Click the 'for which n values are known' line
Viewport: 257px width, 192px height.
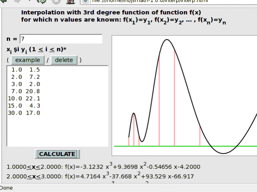(123, 21)
